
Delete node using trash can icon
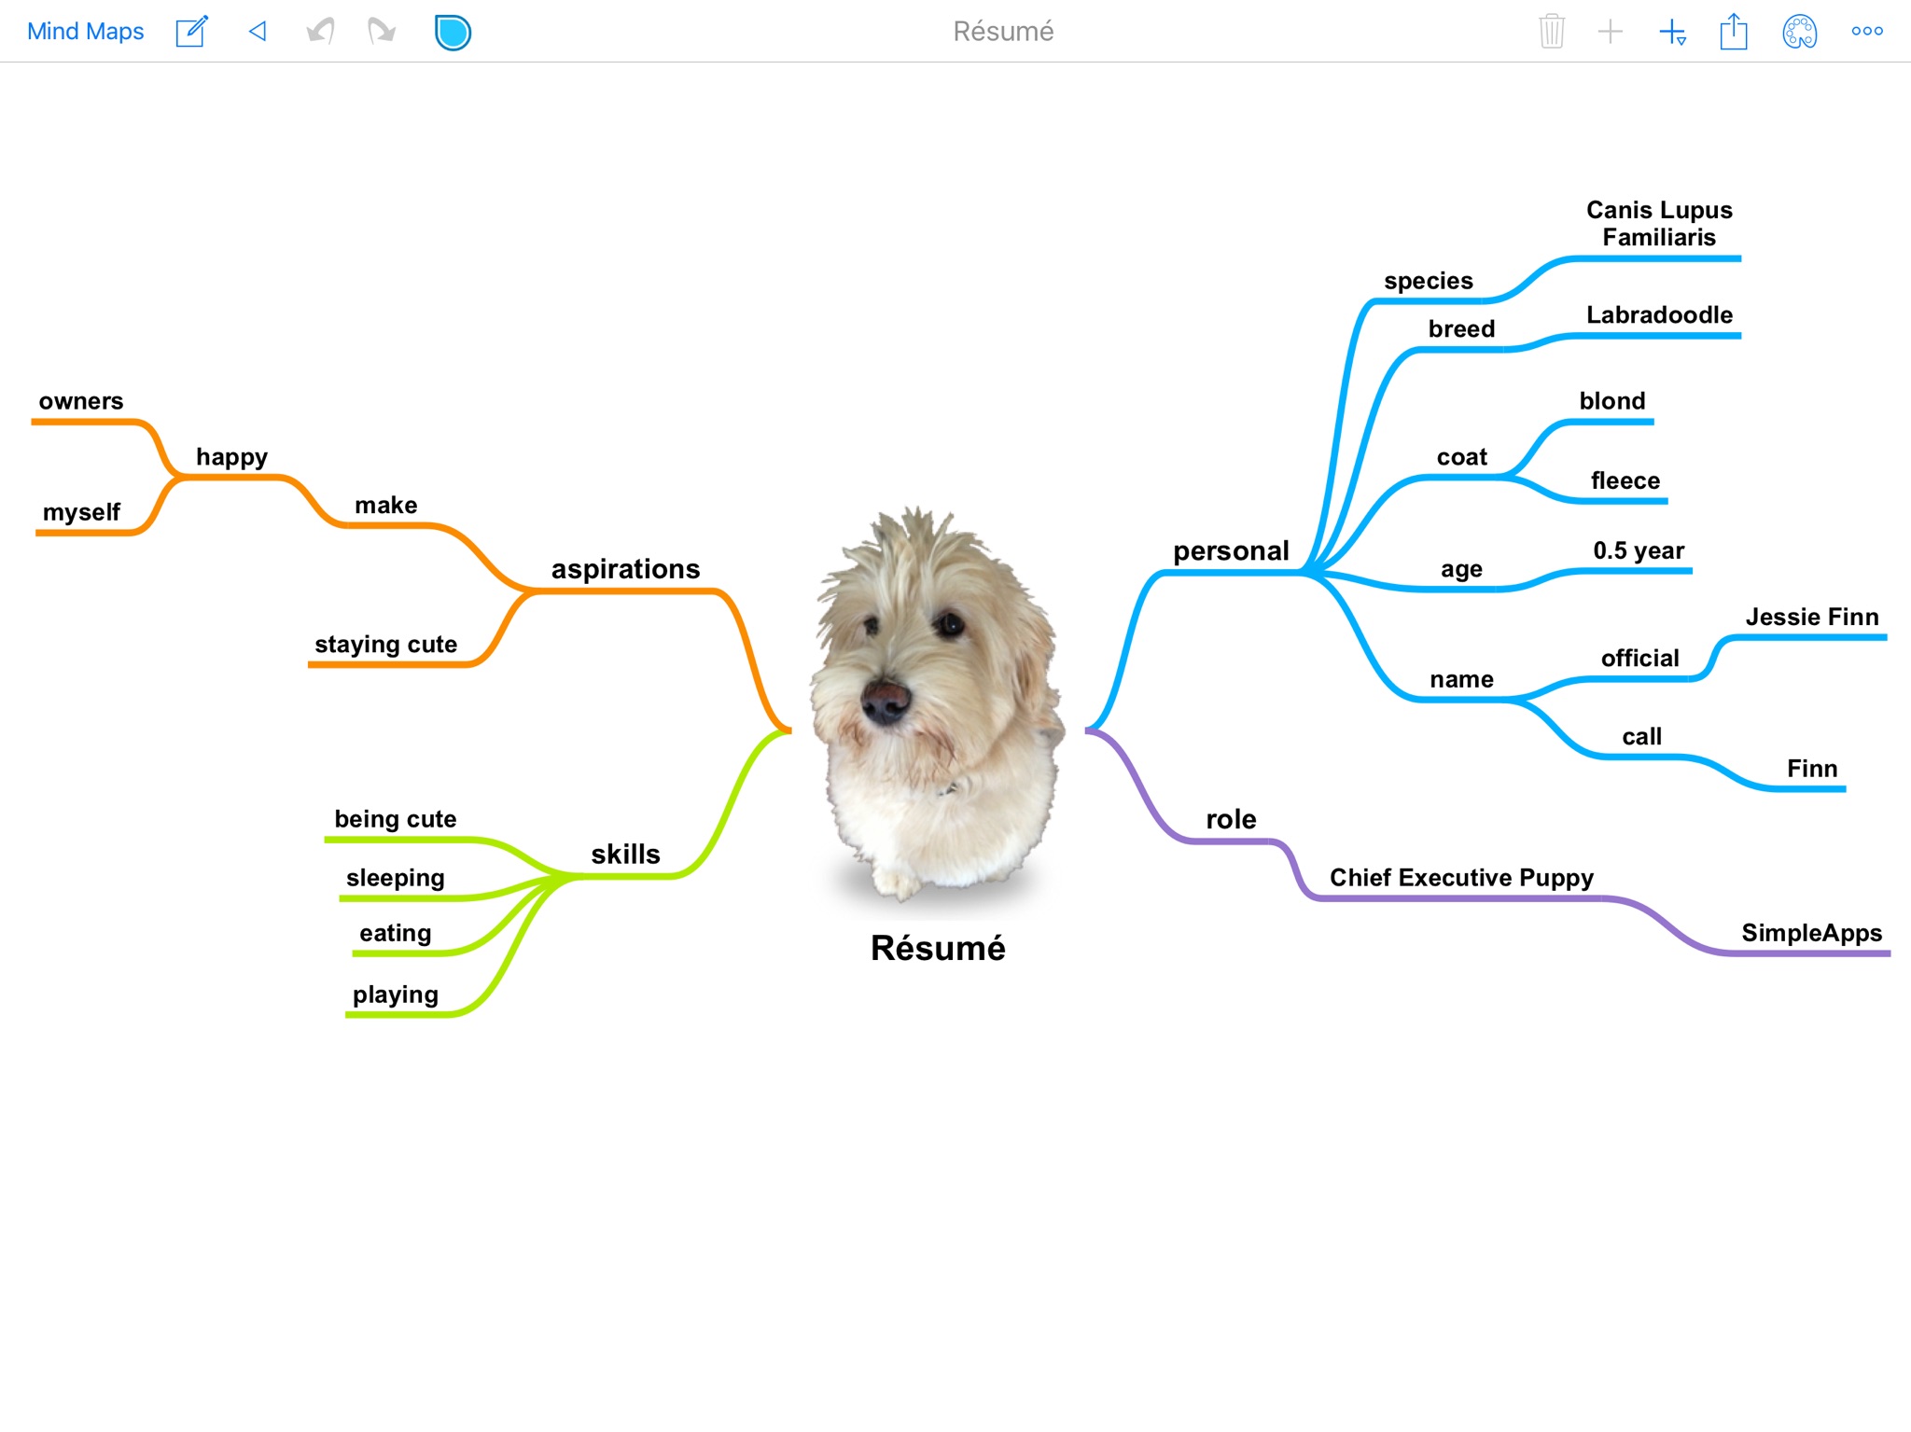coord(1551,31)
